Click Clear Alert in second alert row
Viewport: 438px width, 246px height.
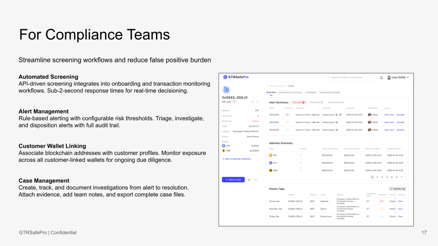point(389,122)
